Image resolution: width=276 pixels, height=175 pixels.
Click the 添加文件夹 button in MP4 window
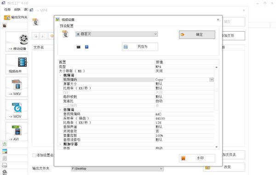233,155
